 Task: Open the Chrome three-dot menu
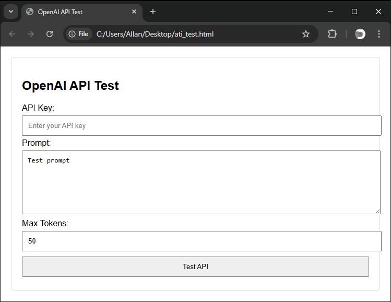(x=379, y=34)
